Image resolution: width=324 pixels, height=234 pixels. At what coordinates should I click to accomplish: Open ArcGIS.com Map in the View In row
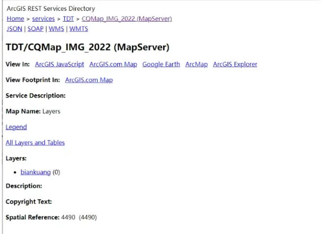[x=113, y=64]
